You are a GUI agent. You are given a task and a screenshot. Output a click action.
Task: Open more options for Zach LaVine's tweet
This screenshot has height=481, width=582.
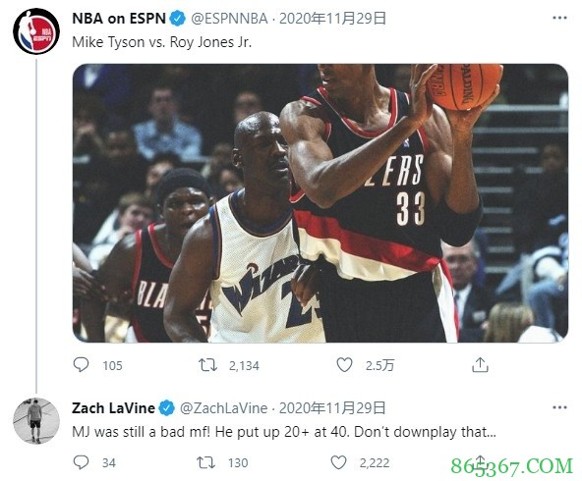point(559,407)
